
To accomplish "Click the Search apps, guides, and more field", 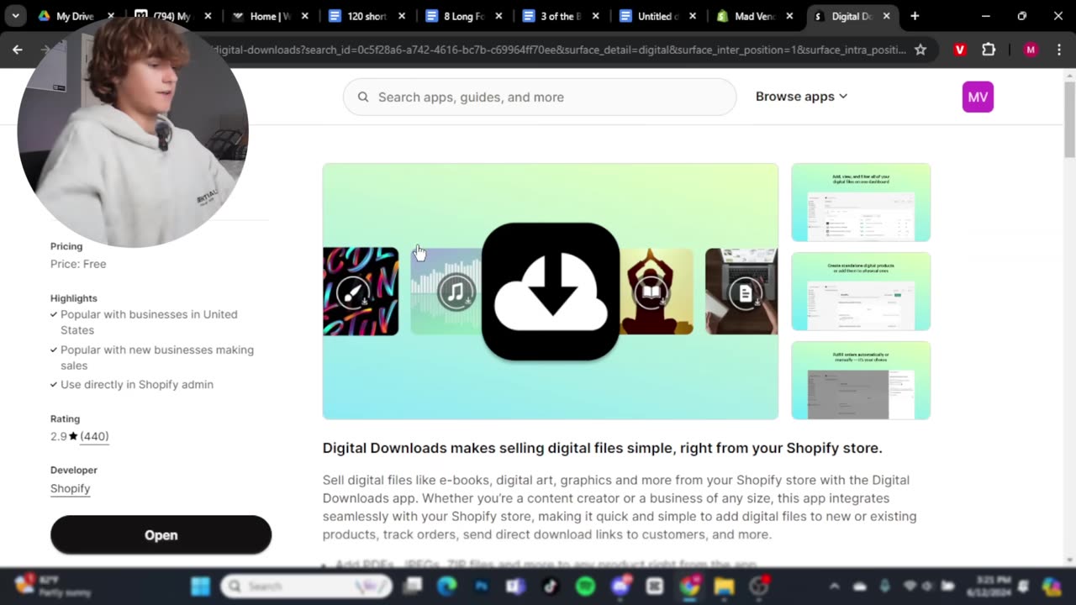I will 540,97.
